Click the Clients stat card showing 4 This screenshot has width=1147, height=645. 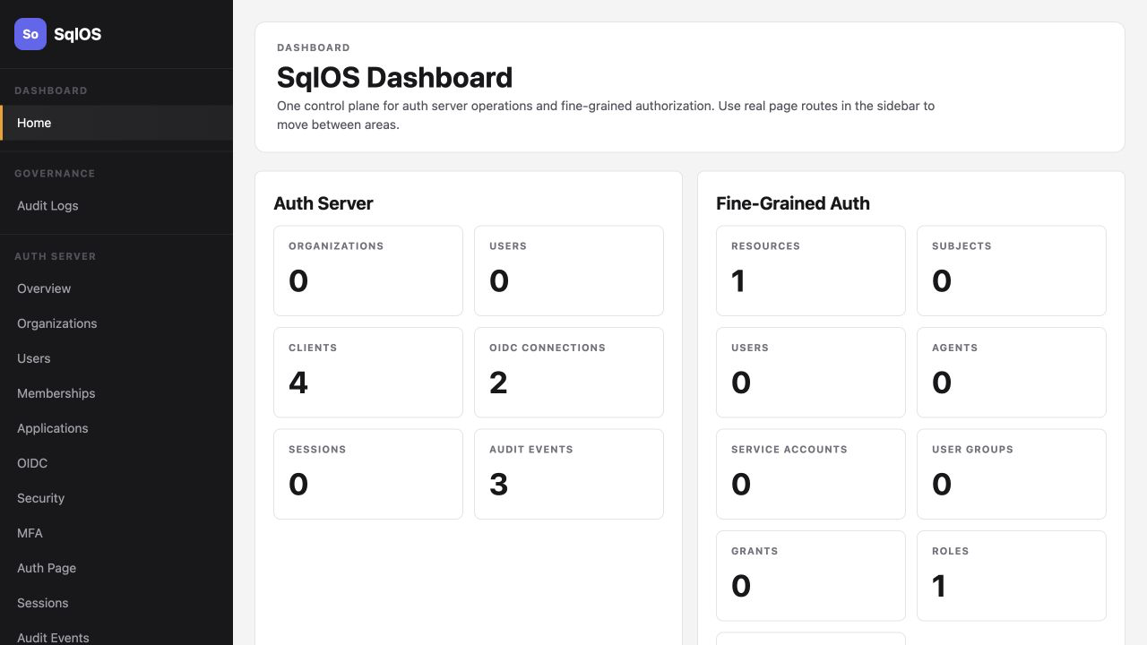tap(368, 373)
